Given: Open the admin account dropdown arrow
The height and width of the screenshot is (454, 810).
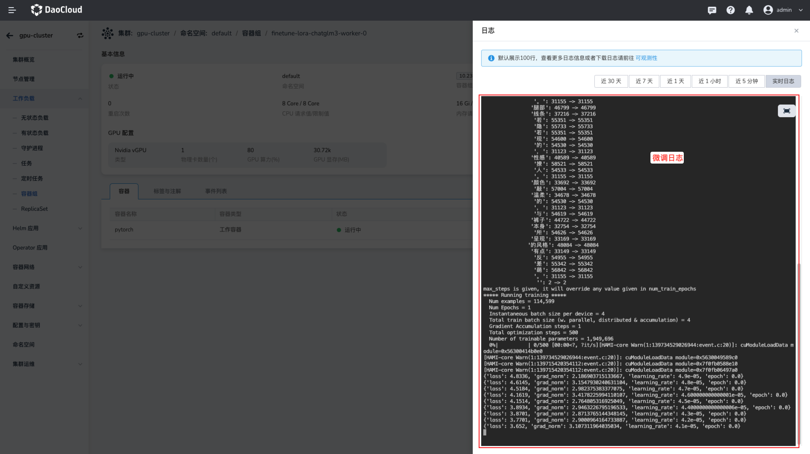Looking at the screenshot, I should pyautogui.click(x=800, y=10).
